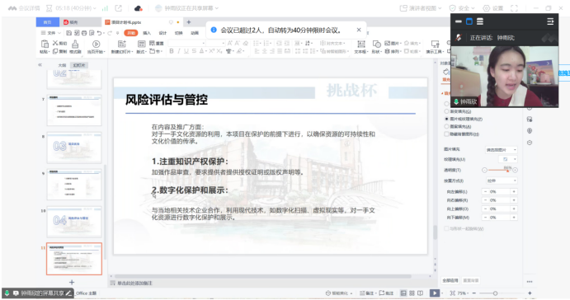Dismiss the 40-minute meeting limit notification
This screenshot has height=300, width=570.
pos(359,30)
